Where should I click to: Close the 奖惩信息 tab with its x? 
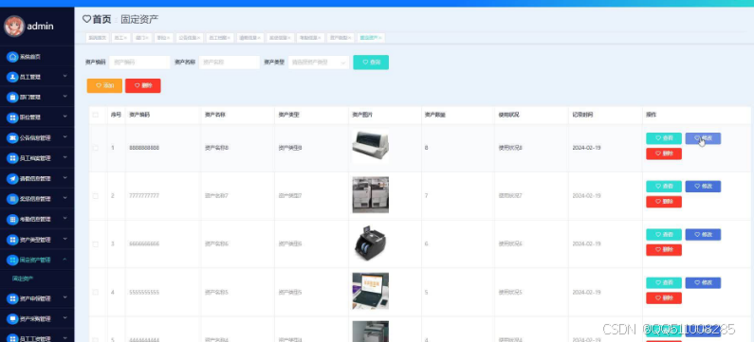click(290, 38)
